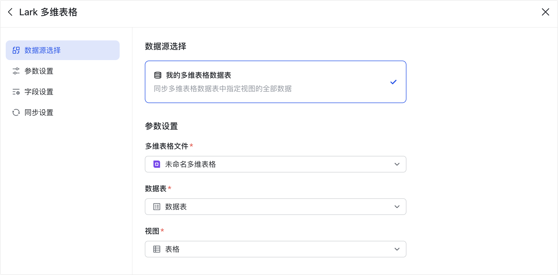Open the 数据源选择 sidebar section

[63, 50]
